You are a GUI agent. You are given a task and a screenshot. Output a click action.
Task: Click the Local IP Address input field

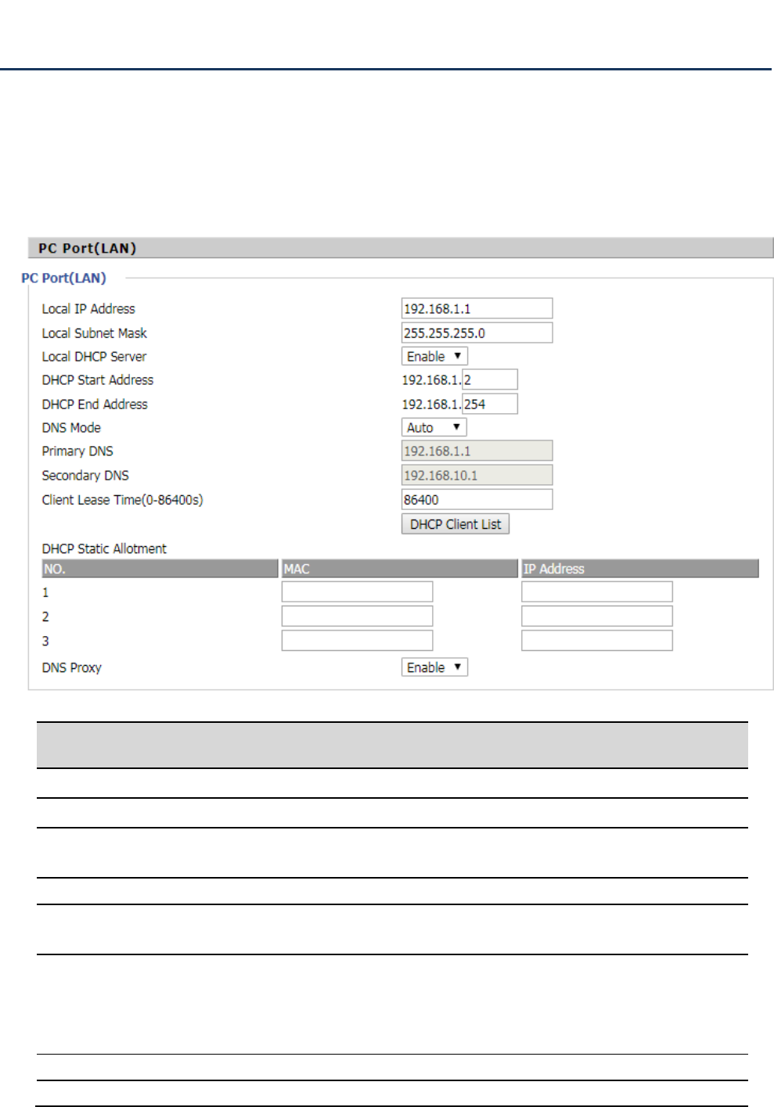click(477, 308)
